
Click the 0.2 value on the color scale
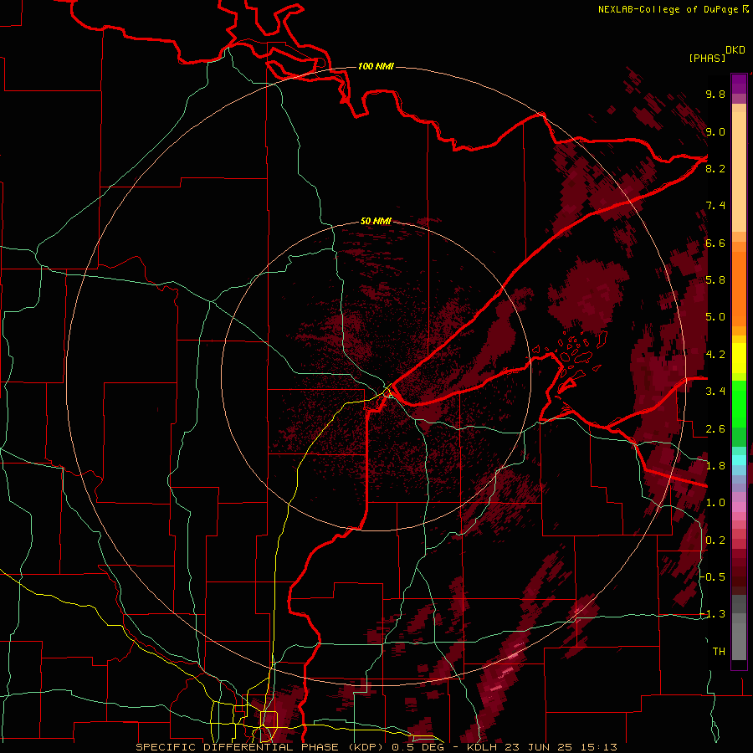coord(715,540)
